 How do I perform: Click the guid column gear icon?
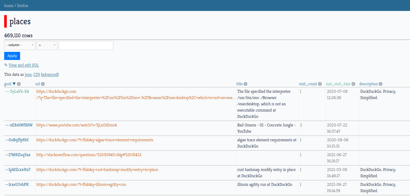tap(19, 84)
